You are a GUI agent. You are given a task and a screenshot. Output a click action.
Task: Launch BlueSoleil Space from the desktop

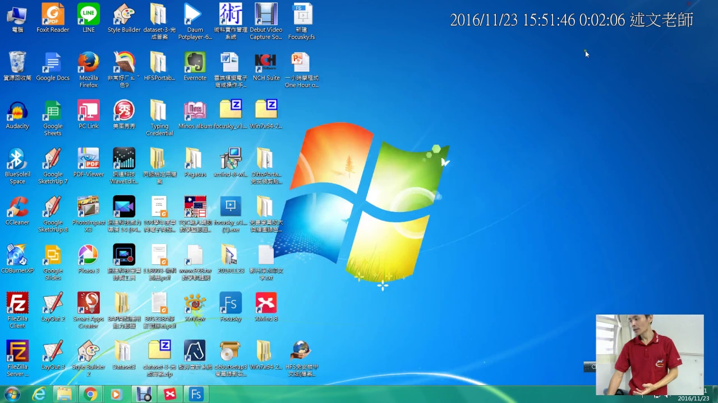tap(17, 166)
